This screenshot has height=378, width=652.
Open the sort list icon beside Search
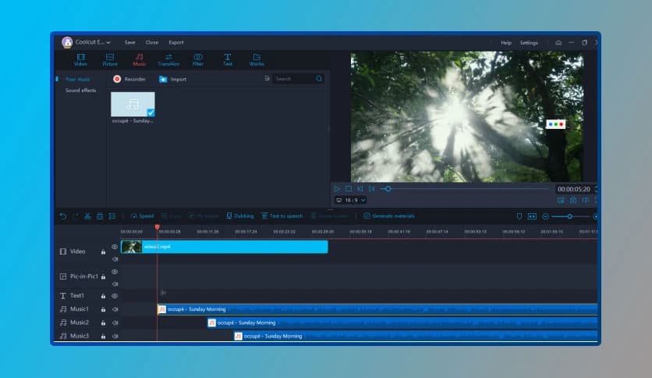point(268,79)
